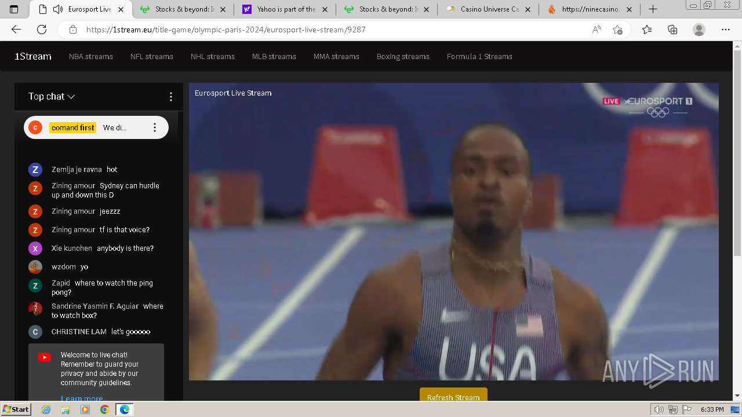742x417 pixels.
Task: Open pinned message three-dot menu
Action: point(155,127)
